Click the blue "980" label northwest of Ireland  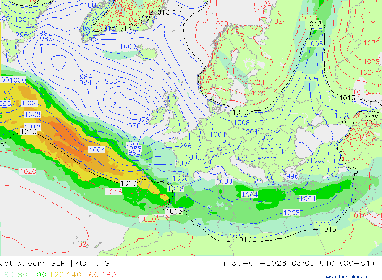111,81
